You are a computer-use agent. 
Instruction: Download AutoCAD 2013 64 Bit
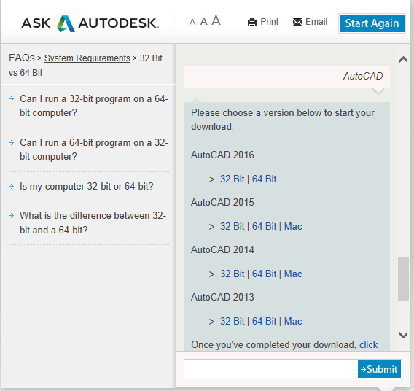(x=264, y=322)
